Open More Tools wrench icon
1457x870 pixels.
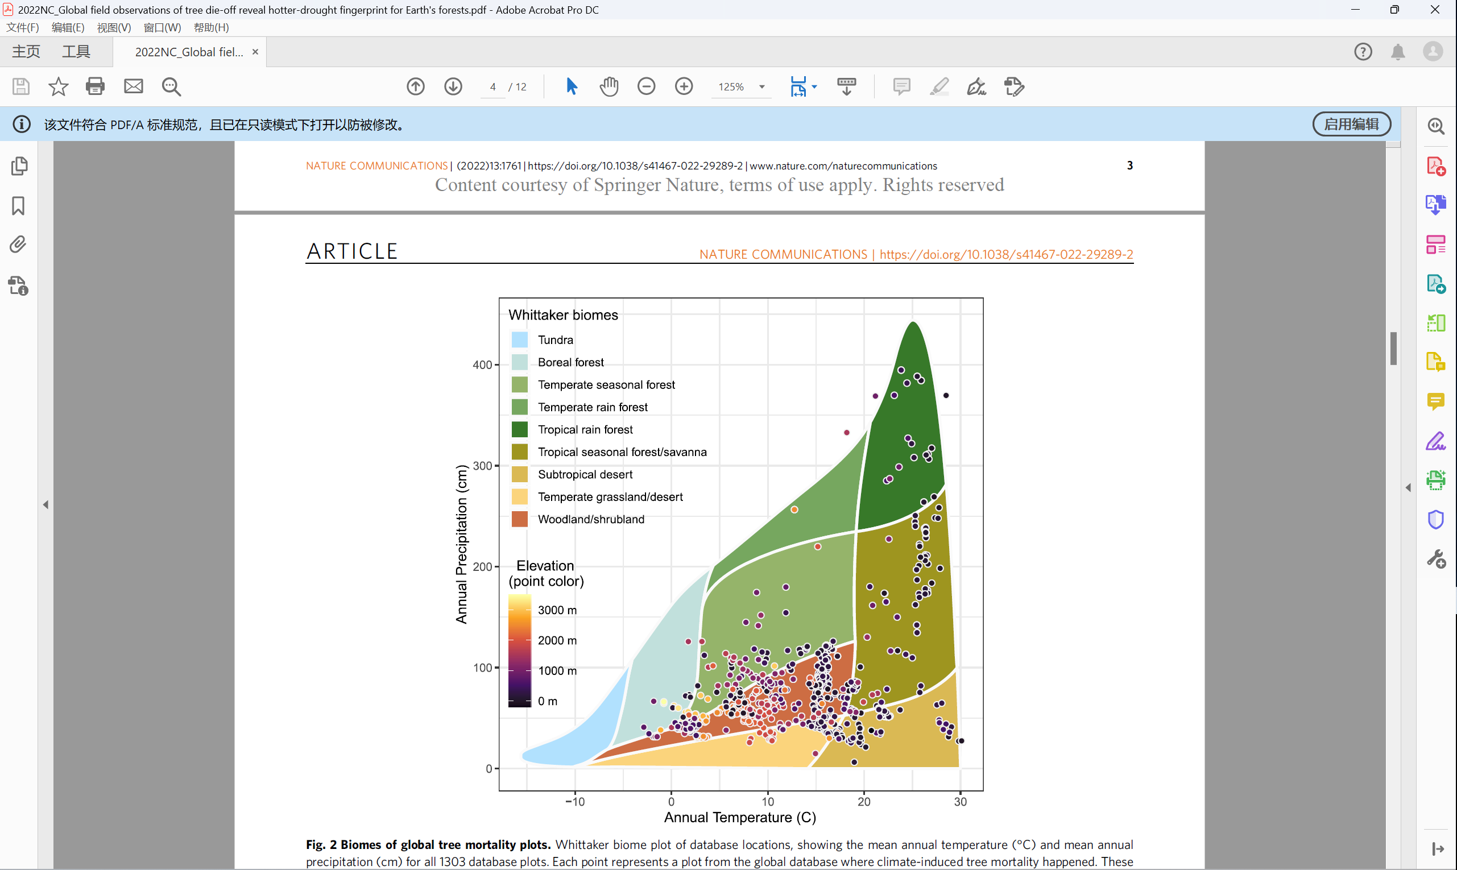tap(1436, 559)
